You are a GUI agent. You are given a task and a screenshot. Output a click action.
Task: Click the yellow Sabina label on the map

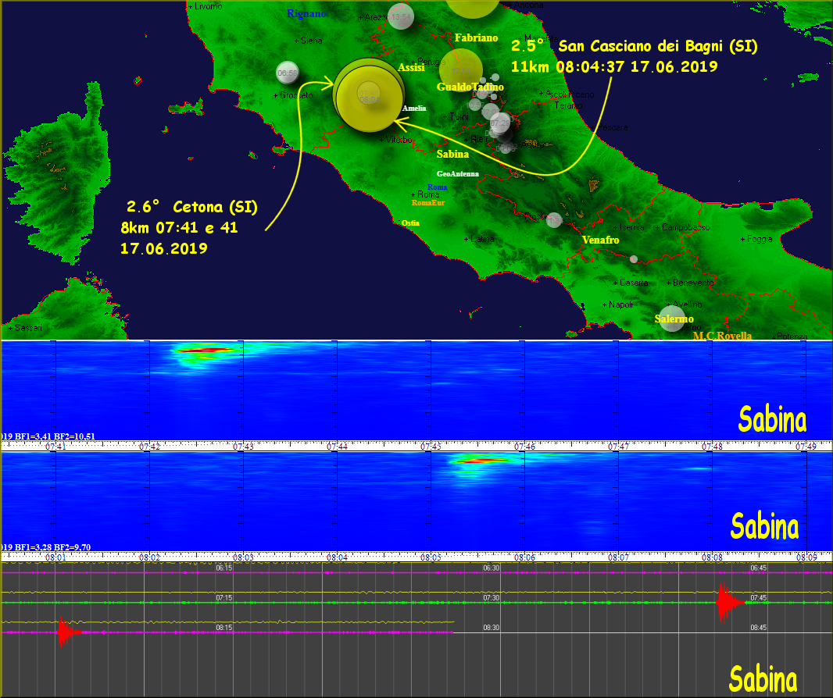coord(452,154)
